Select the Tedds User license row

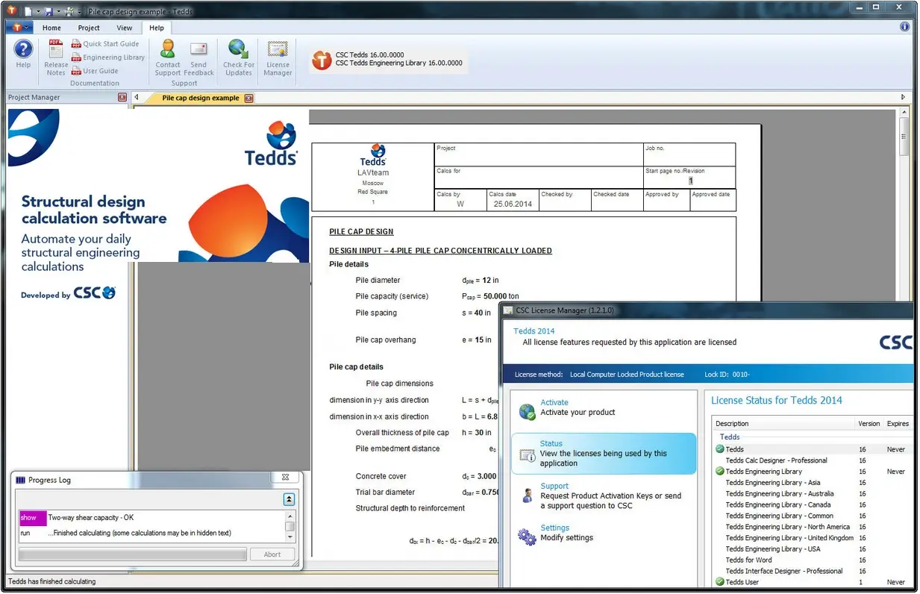coord(813,582)
